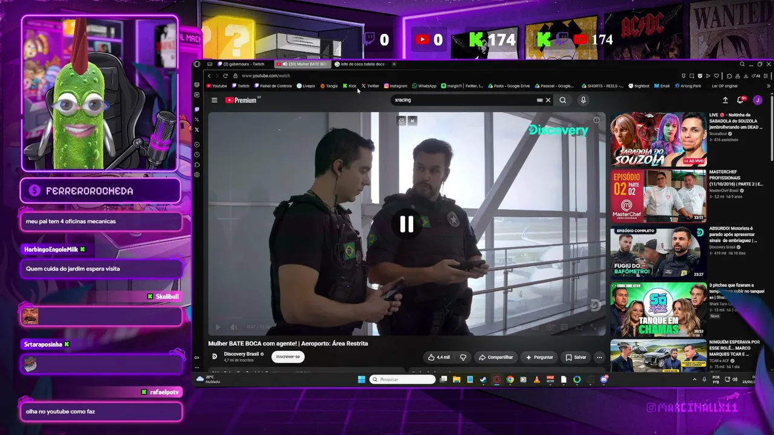Open File Explorer from the taskbar

coord(457,379)
